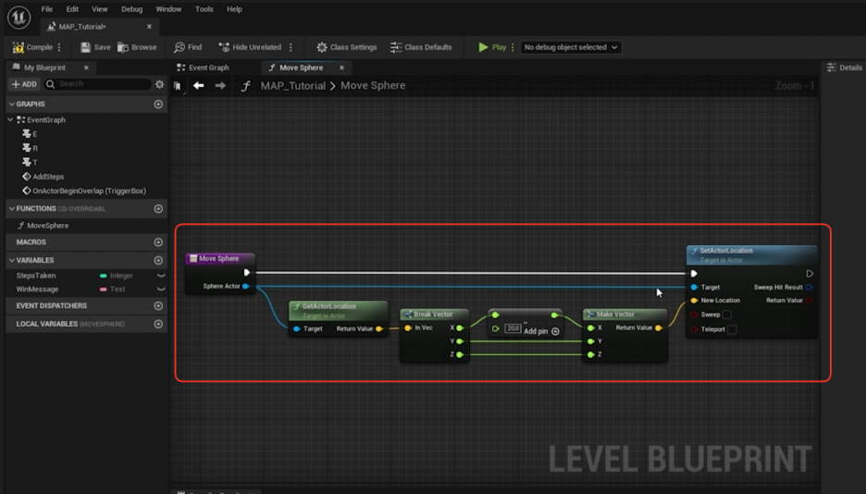Click the graph bookmarks icon

[178, 86]
